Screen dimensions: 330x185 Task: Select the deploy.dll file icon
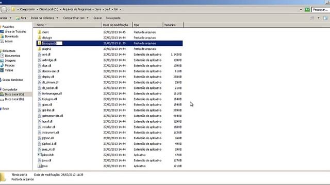point(39,77)
